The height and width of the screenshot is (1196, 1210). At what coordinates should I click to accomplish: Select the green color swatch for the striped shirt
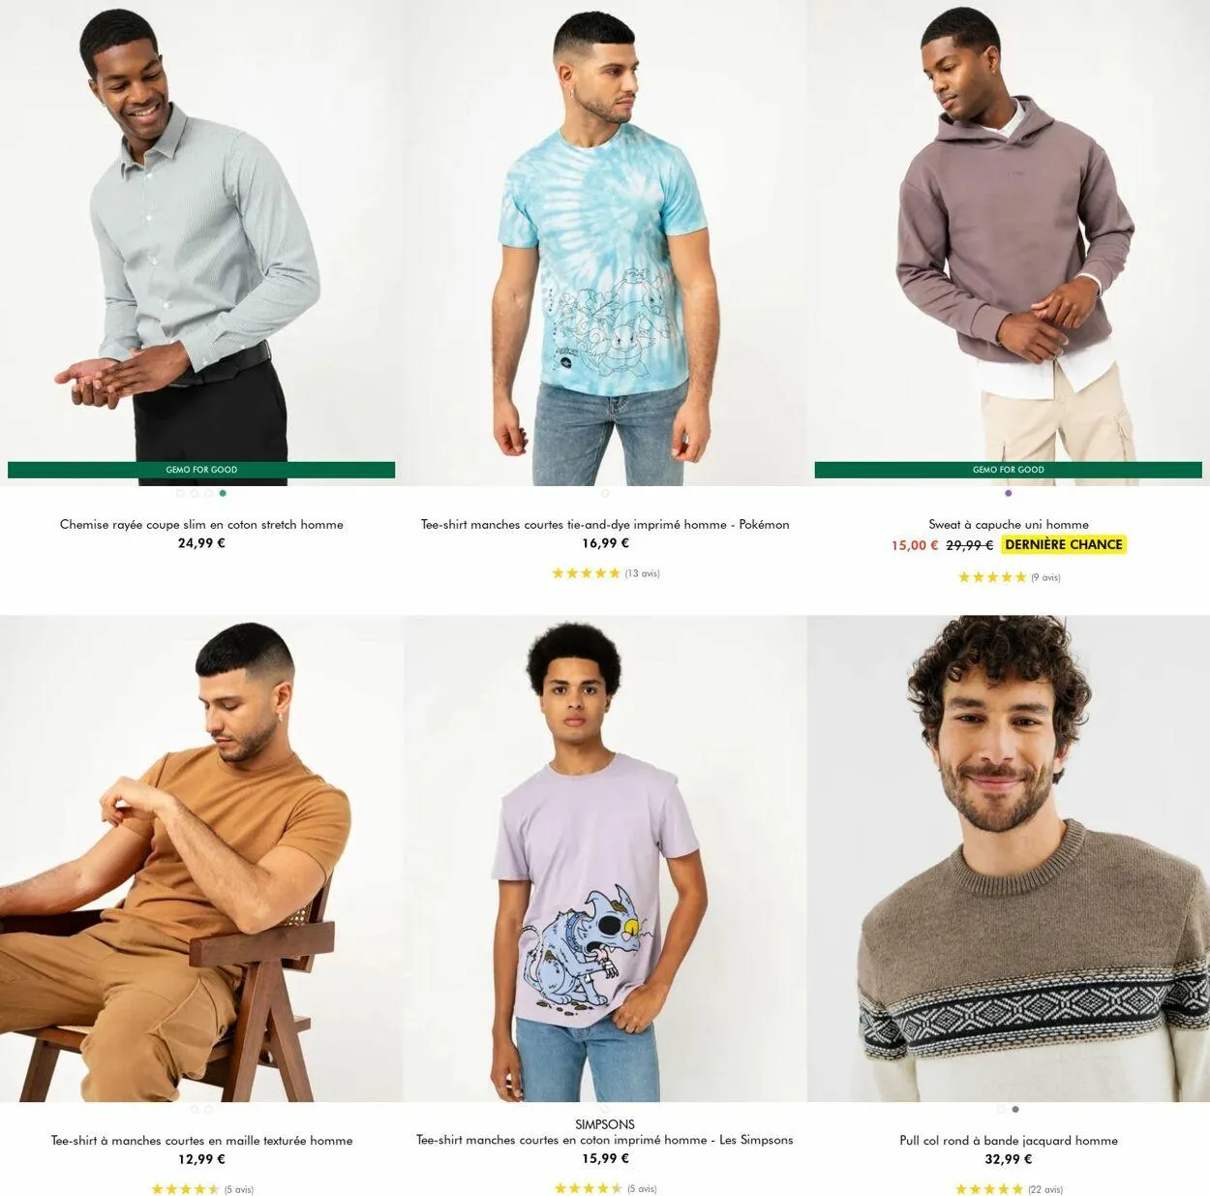click(223, 493)
